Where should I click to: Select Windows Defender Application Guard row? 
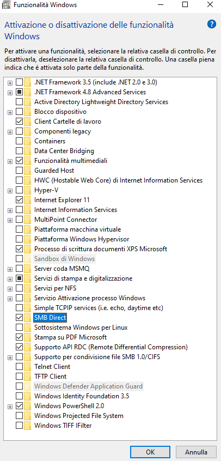pos(89,386)
